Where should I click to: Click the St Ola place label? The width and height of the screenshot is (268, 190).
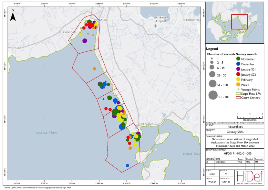click(103, 20)
